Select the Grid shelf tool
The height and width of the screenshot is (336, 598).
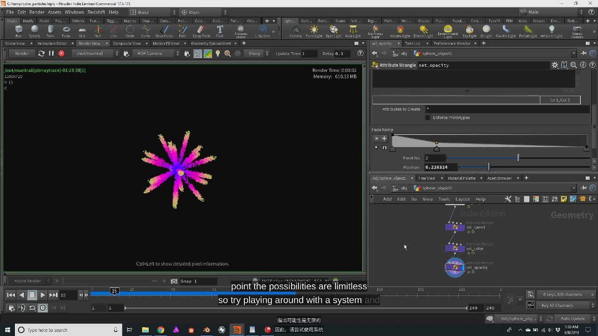pos(82,31)
